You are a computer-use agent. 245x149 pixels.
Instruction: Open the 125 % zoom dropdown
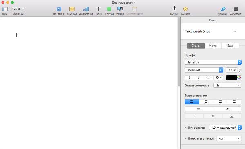point(18,9)
